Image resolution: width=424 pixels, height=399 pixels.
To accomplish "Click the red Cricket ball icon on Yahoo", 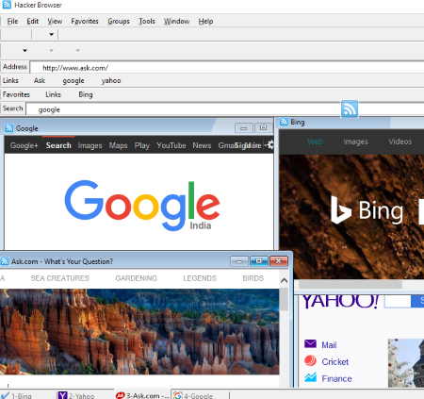I will [310, 360].
